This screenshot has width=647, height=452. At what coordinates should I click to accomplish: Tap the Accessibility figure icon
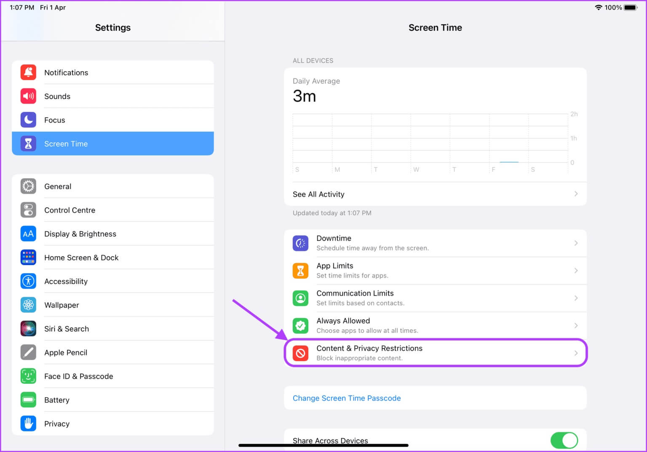[x=28, y=281]
